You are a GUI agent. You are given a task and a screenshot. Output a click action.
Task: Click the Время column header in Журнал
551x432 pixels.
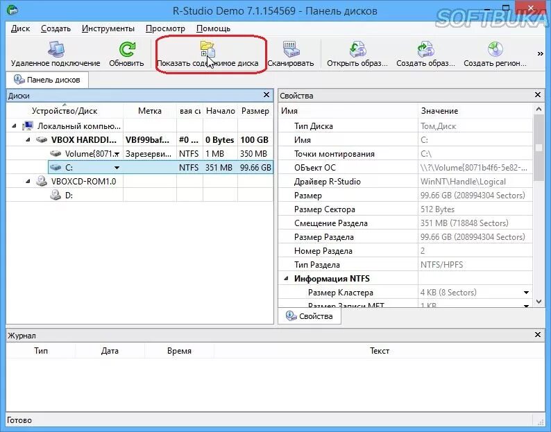[x=179, y=351]
